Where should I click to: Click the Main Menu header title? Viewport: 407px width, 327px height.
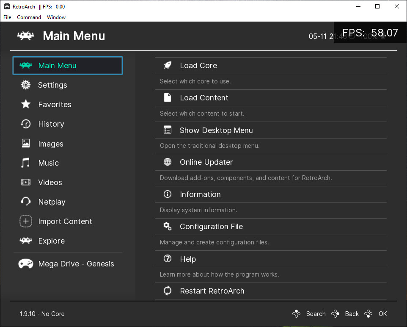[x=74, y=36]
